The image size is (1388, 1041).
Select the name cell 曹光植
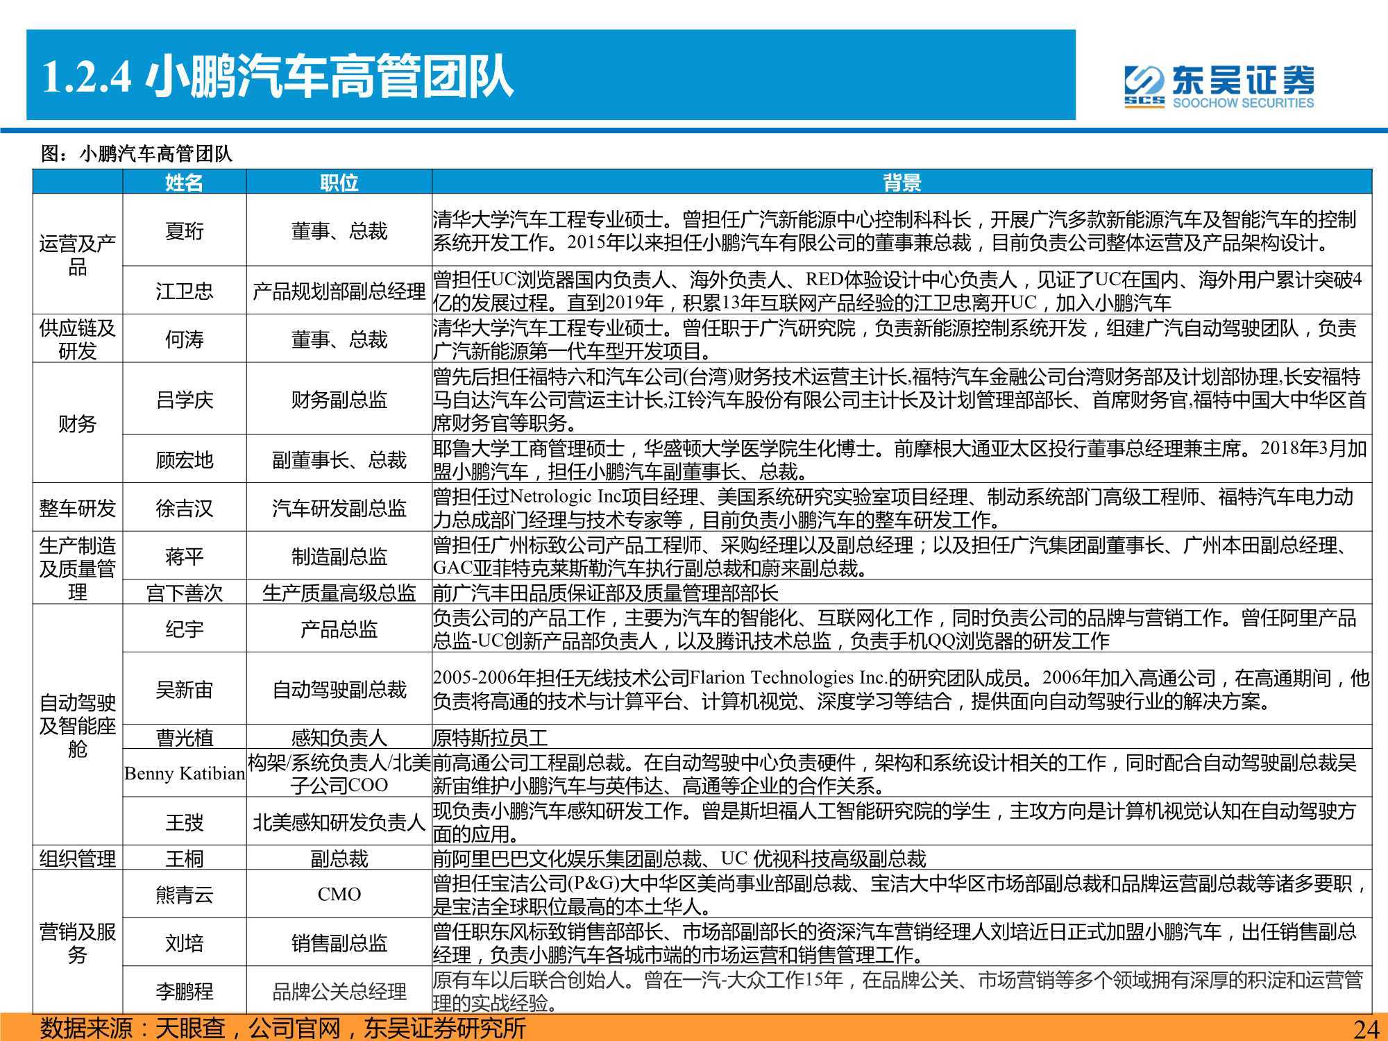coord(184,737)
